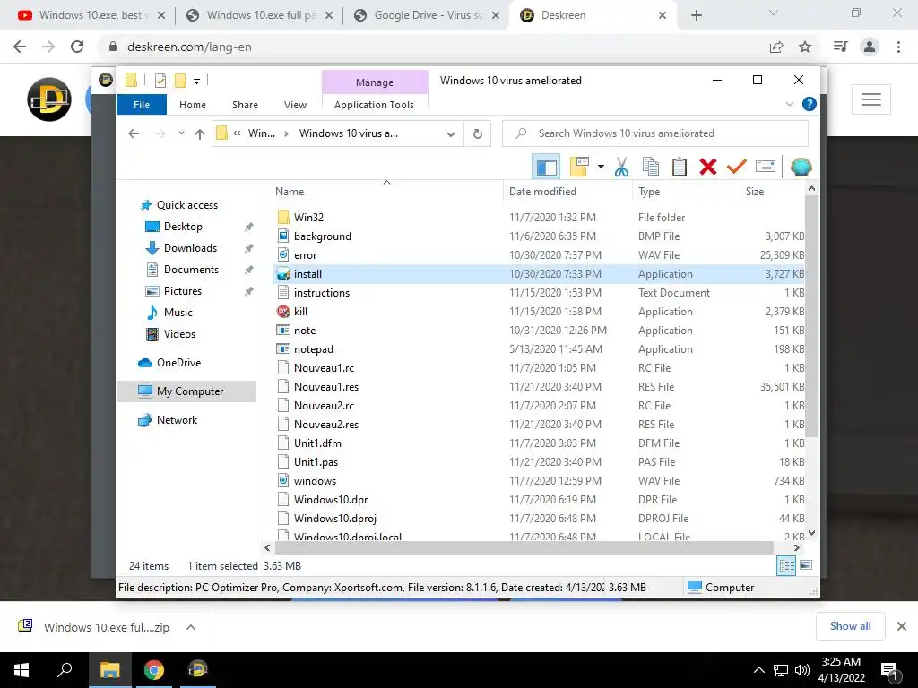This screenshot has width=918, height=688.
Task: Select Downloads in Quick access
Action: pyautogui.click(x=190, y=248)
